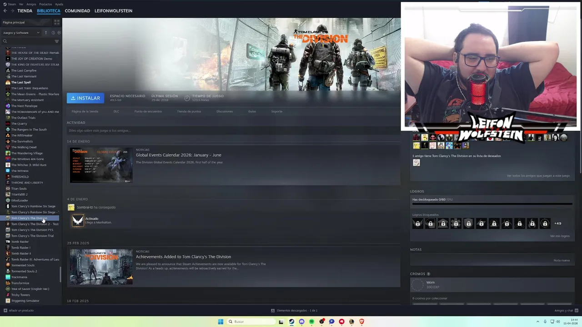Open Brave browser from the taskbar
The image size is (582, 327).
tap(362, 322)
